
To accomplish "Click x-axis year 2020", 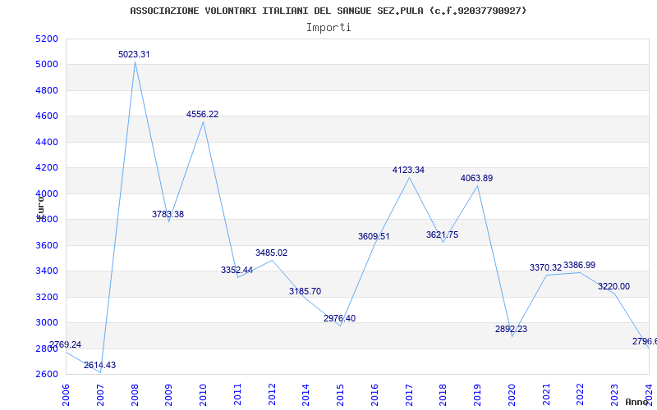I will click(x=512, y=395).
